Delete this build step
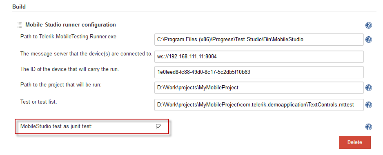The height and width of the screenshot is (155, 383). coord(355,142)
